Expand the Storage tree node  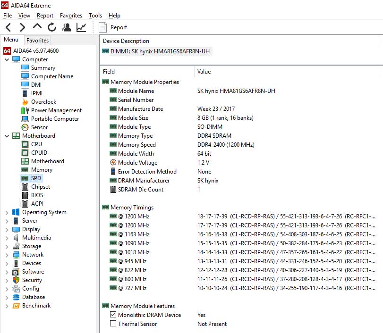(x=7, y=247)
